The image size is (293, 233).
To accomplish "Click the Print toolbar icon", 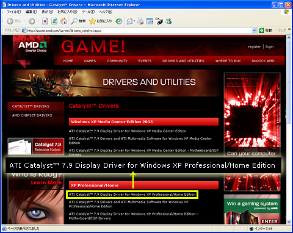I will click(140, 21).
